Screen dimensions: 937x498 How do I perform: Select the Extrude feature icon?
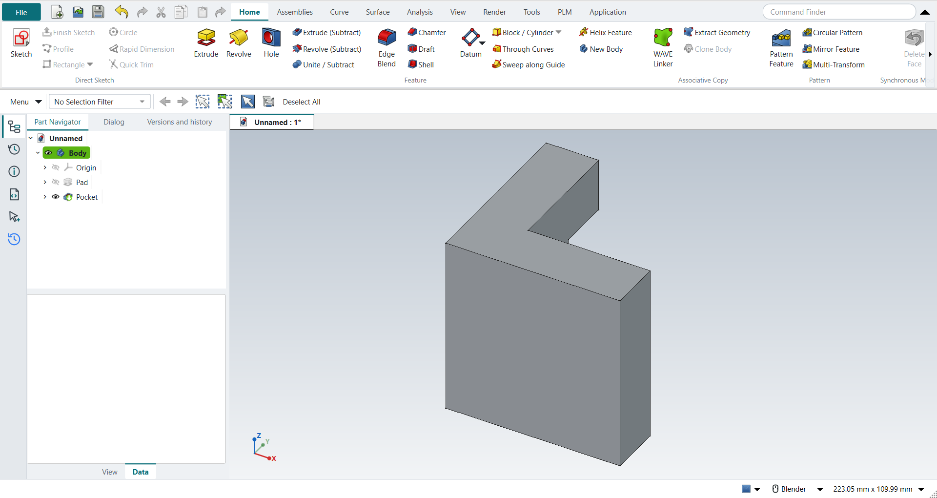point(206,38)
